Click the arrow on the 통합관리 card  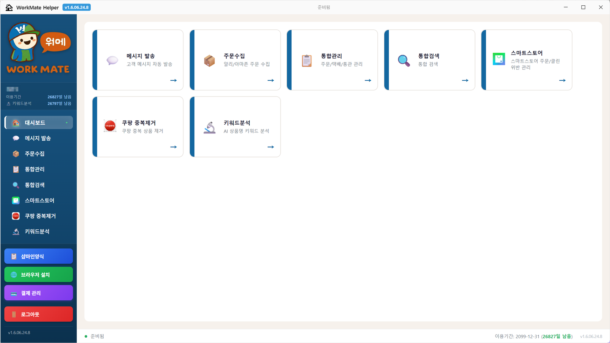point(368,80)
